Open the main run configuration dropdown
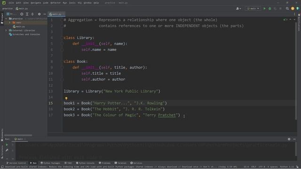 253,8
